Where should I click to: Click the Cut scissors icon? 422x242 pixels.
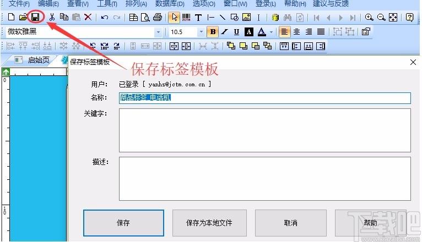pos(52,18)
